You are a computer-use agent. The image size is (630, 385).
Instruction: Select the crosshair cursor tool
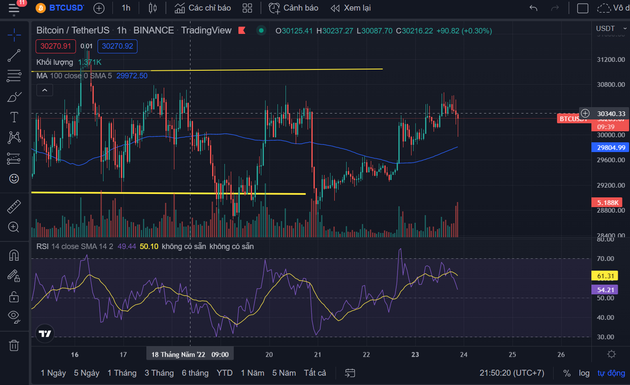click(x=14, y=35)
